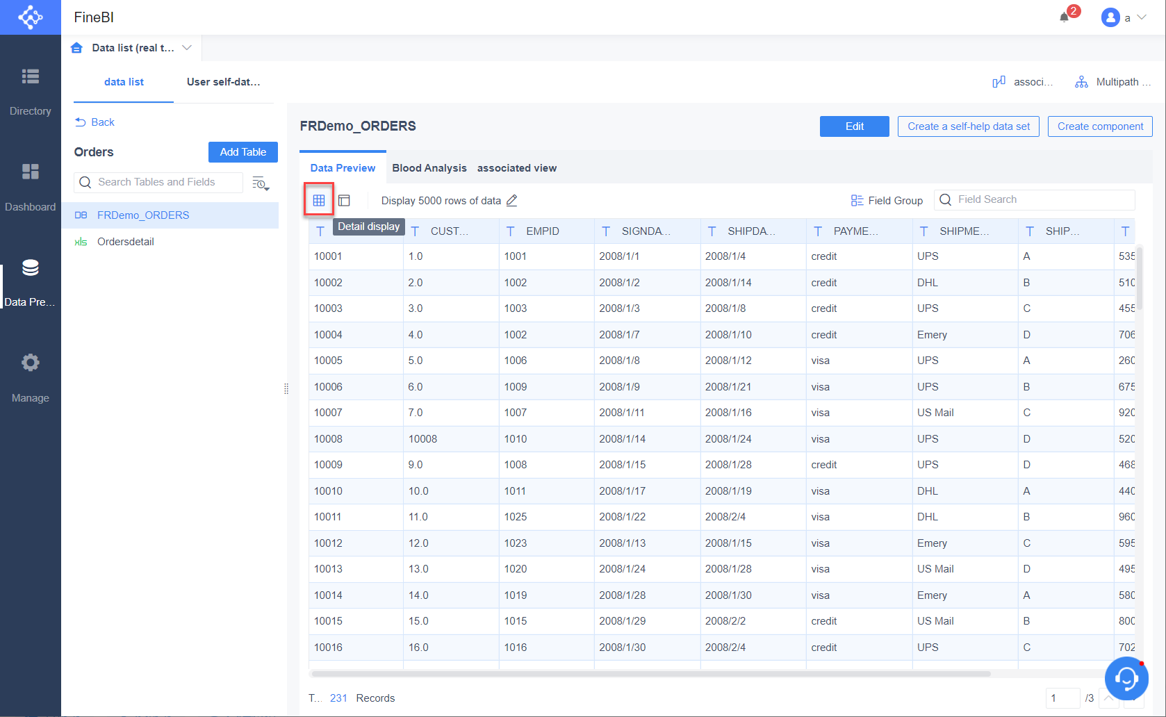Focus the Search Tables and Fields box
The height and width of the screenshot is (717, 1166).
tap(158, 182)
